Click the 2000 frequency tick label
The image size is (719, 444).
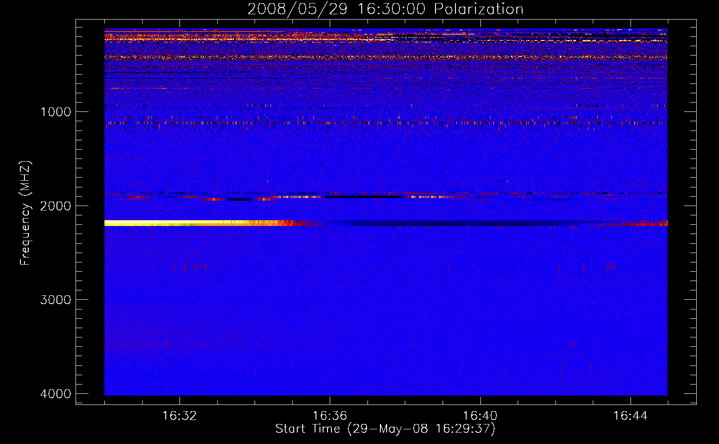56,206
